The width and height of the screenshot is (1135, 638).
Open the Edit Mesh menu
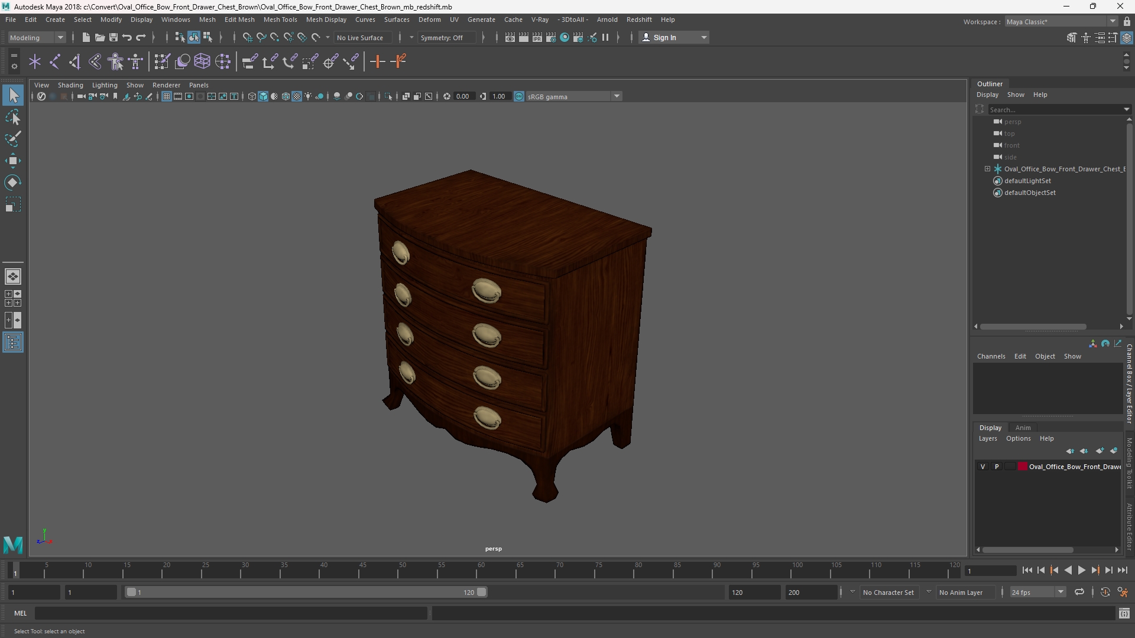tap(239, 19)
